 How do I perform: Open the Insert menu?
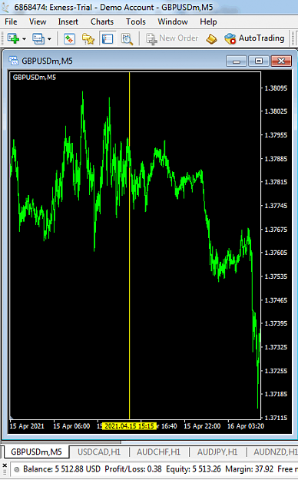tap(68, 22)
